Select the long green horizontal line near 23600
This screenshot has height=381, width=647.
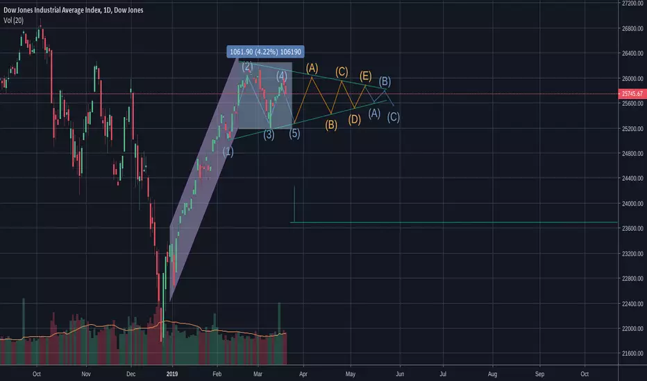click(x=454, y=222)
